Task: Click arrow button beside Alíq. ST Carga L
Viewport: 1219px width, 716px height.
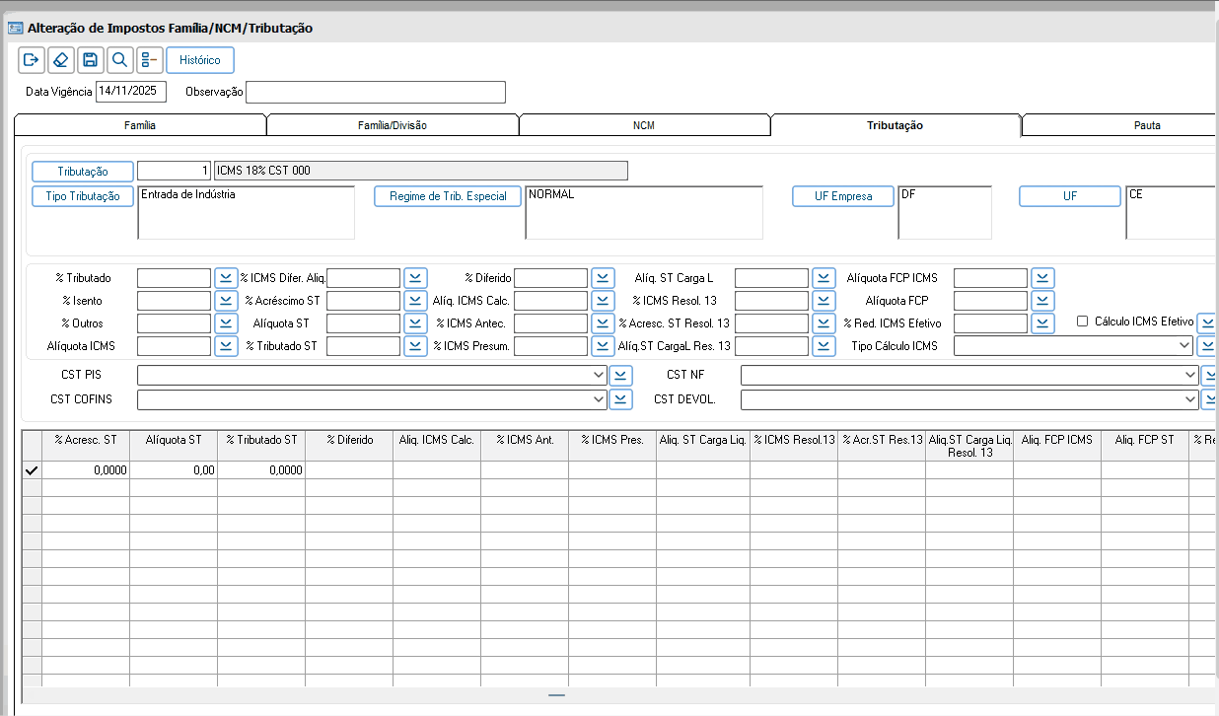Action: point(824,278)
